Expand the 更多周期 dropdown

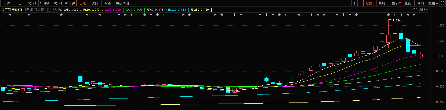click(124, 3)
